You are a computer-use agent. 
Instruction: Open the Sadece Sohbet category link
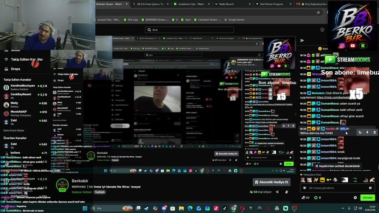(82, 192)
